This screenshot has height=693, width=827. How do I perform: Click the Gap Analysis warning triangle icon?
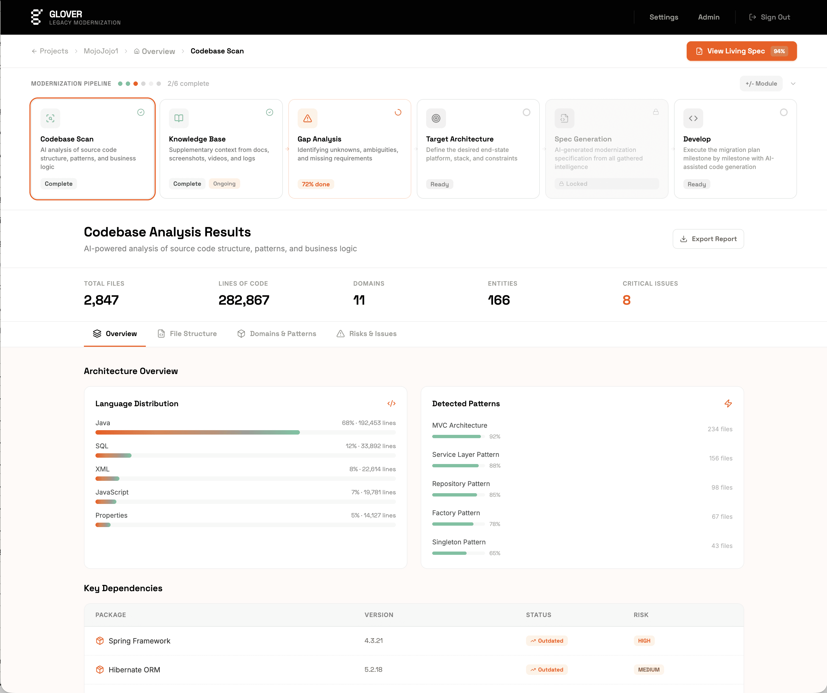click(x=308, y=118)
